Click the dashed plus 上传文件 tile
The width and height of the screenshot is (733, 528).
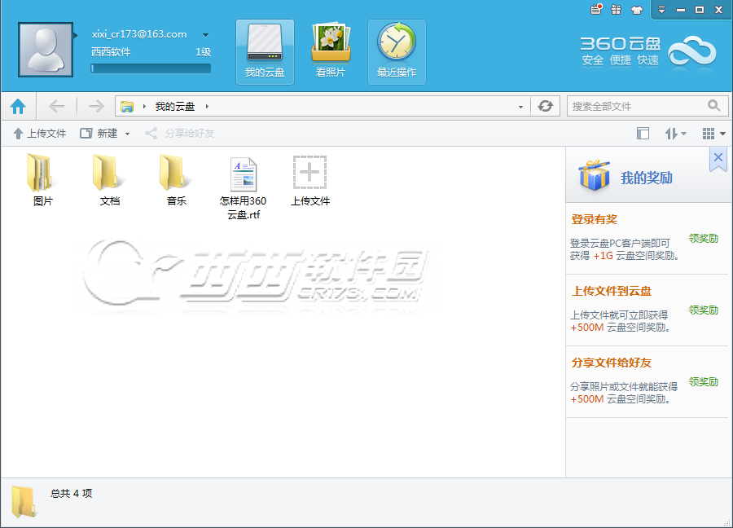310,181
